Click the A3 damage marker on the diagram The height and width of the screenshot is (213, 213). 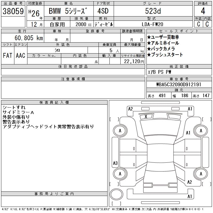point(115,163)
